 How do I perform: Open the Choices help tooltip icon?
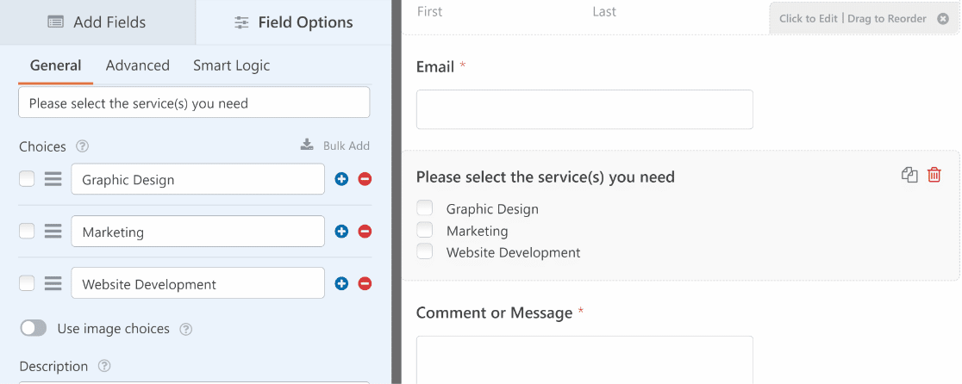pyautogui.click(x=82, y=146)
